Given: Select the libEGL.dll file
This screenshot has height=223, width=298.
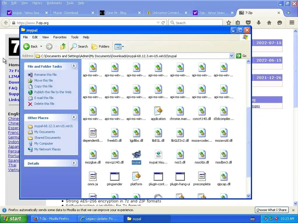Looking at the screenshot, I should pyautogui.click(x=158, y=135).
